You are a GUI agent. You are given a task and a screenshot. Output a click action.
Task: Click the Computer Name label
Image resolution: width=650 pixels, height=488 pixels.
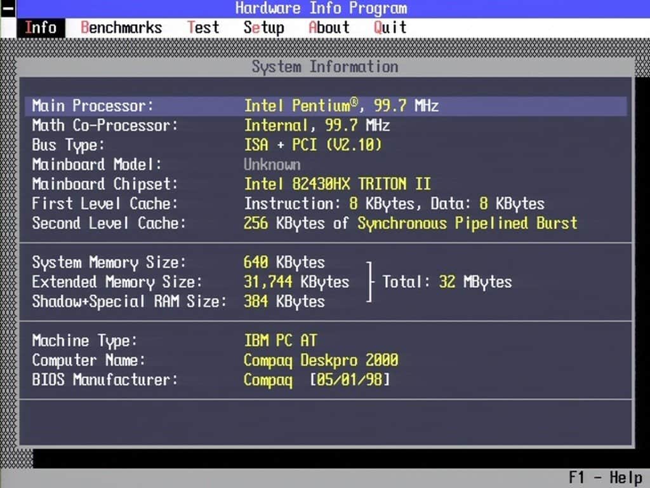point(89,360)
